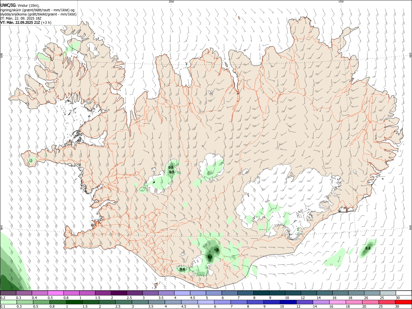Click the "0.8" precipitation value offshore southeast
Screen dimensions: 412x309
(x=368, y=248)
